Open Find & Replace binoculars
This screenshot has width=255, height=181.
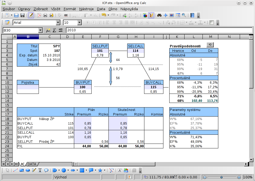(x=159, y=15)
